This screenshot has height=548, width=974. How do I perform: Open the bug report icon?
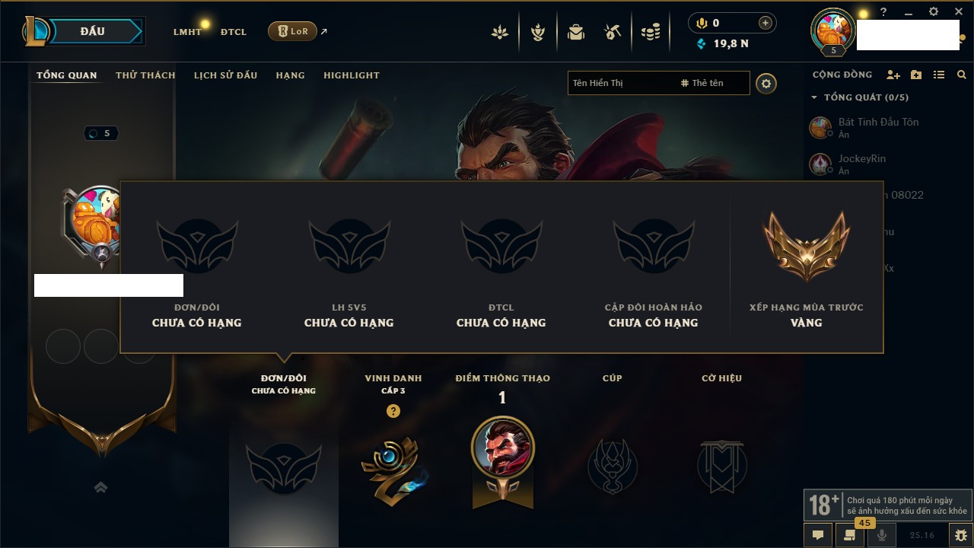pos(960,535)
